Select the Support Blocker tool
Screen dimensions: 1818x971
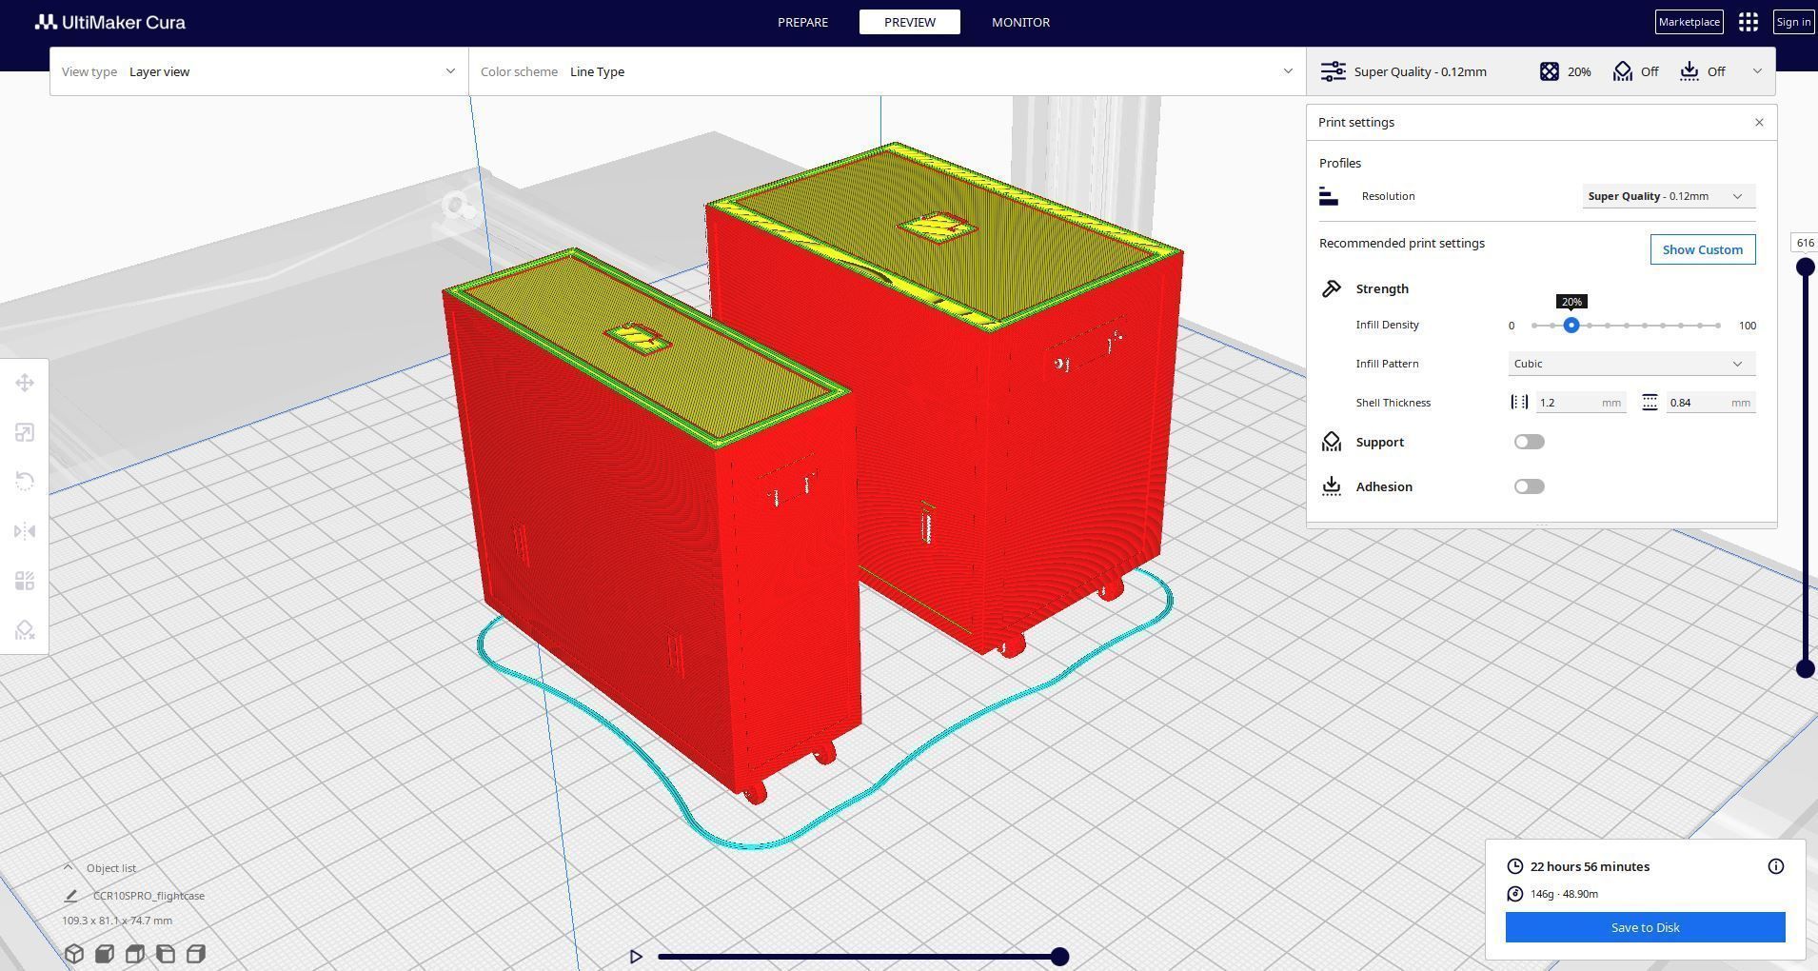point(25,630)
